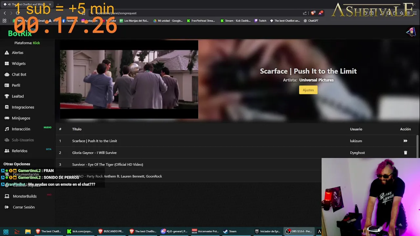Open the Chat Bot section
The width and height of the screenshot is (420, 236).
pos(19,74)
